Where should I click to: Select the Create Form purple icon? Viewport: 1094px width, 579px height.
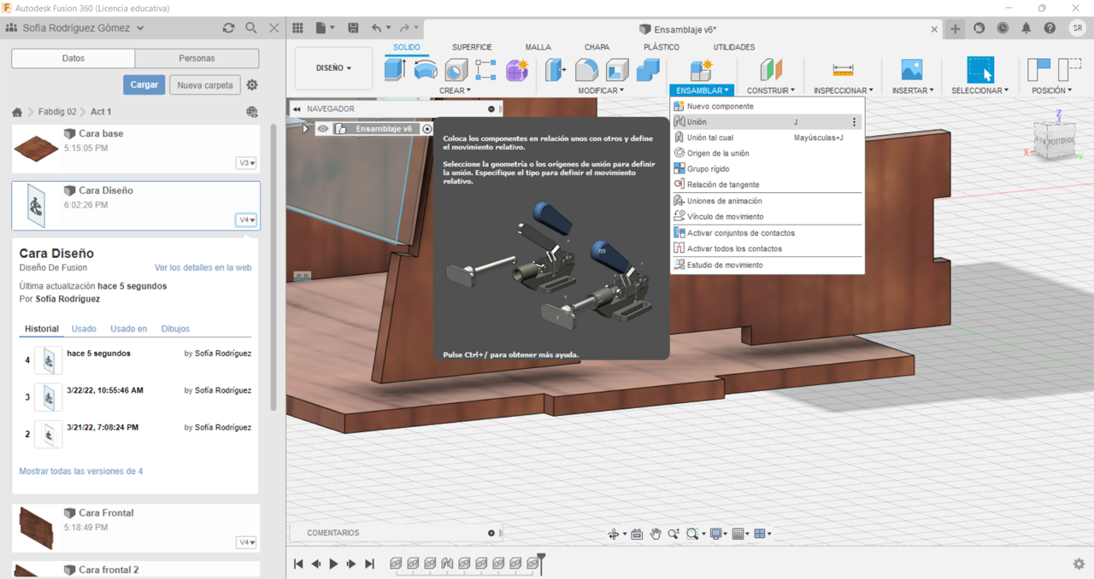pos(517,69)
